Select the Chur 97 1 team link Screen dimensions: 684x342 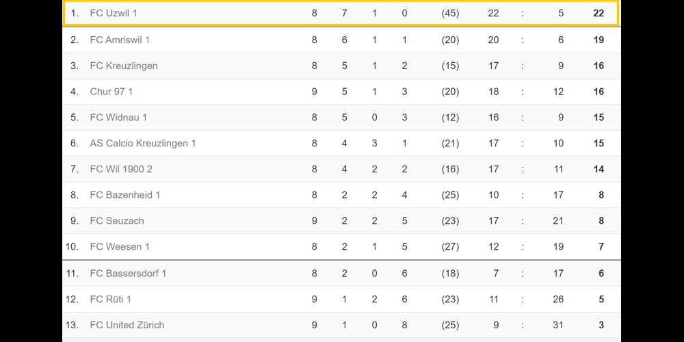pyautogui.click(x=111, y=92)
